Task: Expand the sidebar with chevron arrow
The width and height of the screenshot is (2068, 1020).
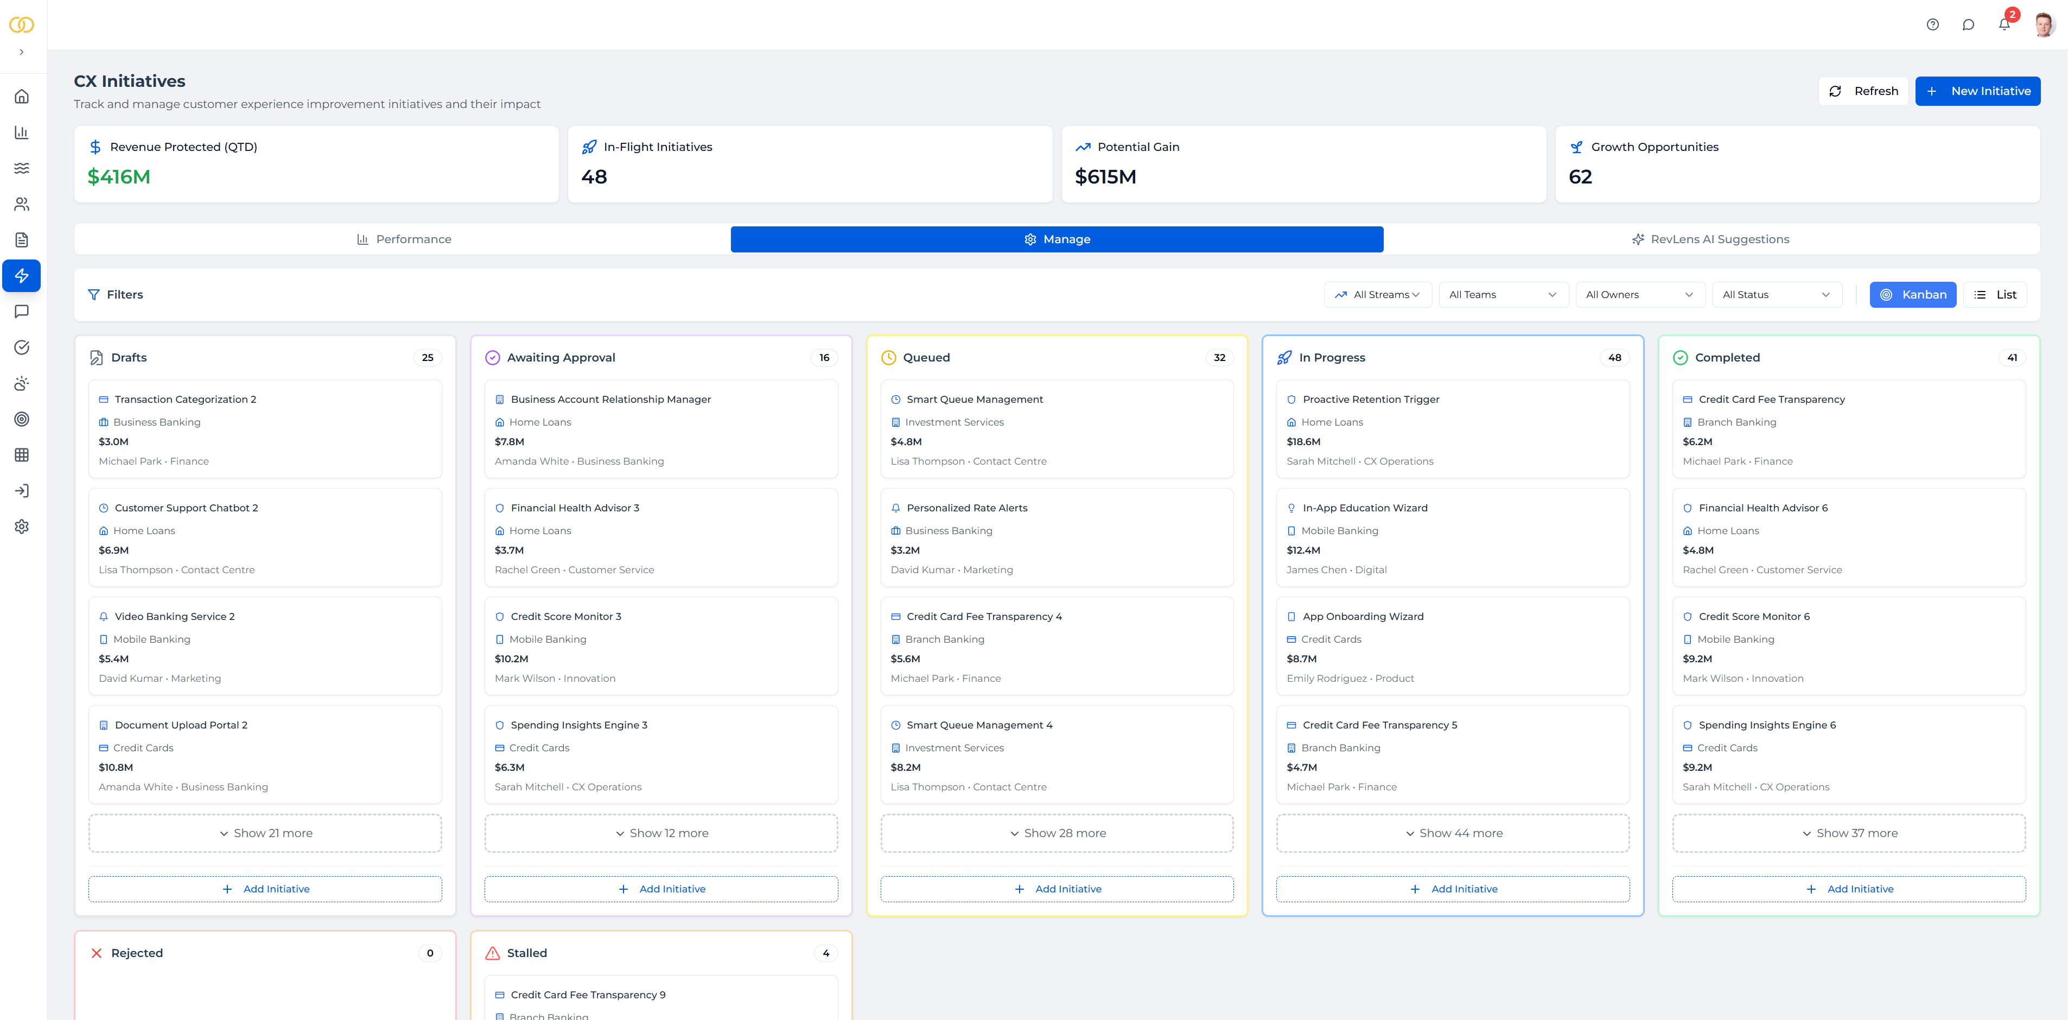Action: point(22,52)
